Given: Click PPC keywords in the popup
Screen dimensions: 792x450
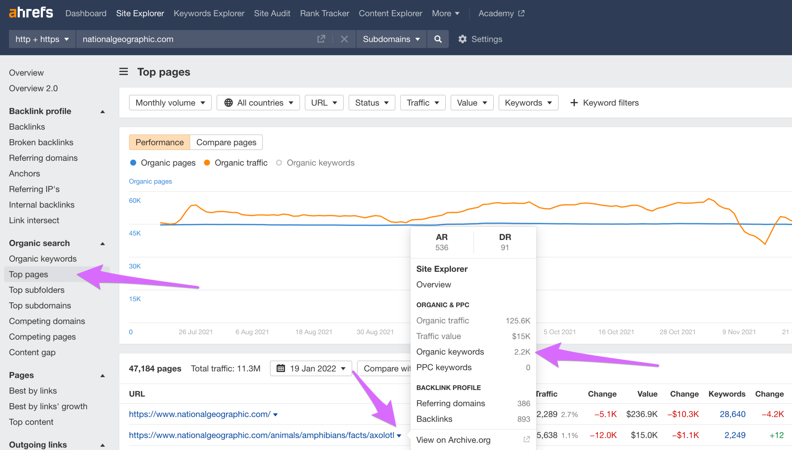Looking at the screenshot, I should pos(473,367).
